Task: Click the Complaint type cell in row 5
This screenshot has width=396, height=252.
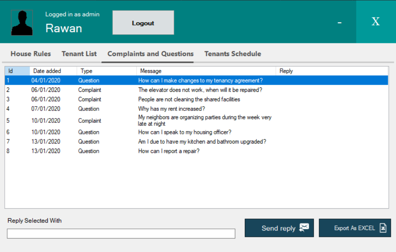Action: pyautogui.click(x=90, y=121)
